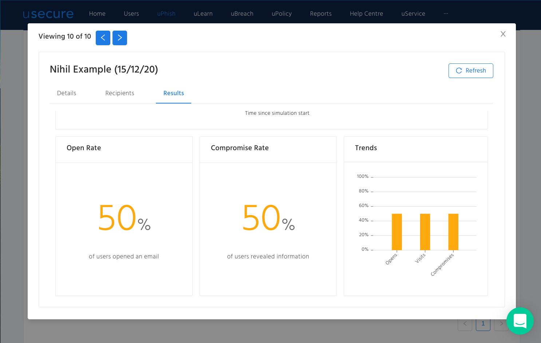
Task: Open uPhish in the navigation bar
Action: point(166,14)
